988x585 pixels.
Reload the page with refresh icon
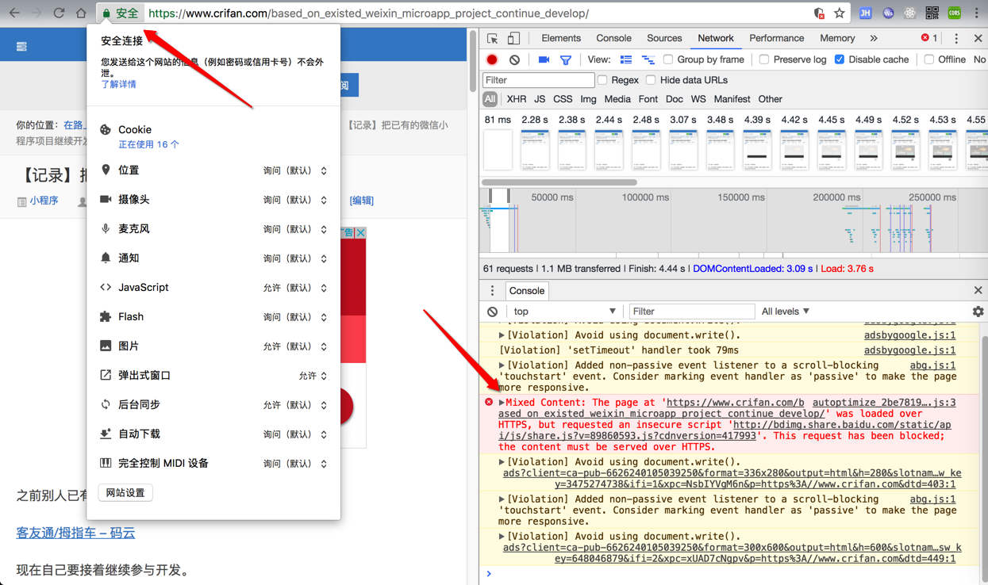(x=59, y=13)
